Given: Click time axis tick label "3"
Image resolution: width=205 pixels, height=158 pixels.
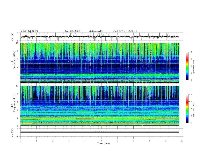Looking at the screenshot, I should point(69,141).
